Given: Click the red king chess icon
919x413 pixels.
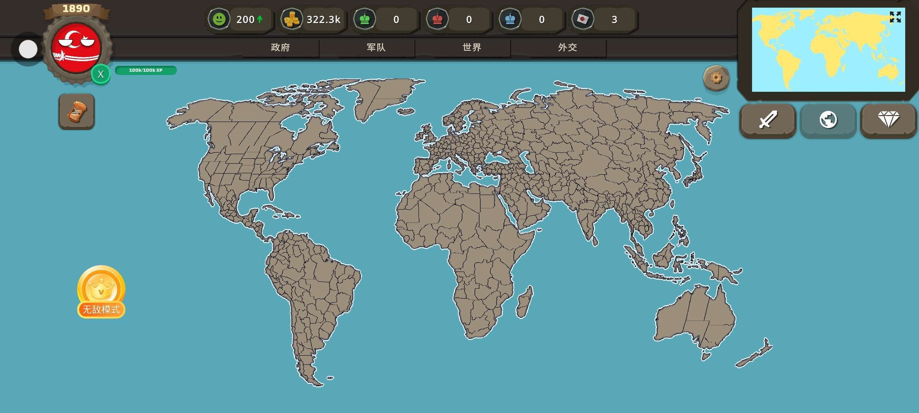Looking at the screenshot, I should [x=437, y=19].
